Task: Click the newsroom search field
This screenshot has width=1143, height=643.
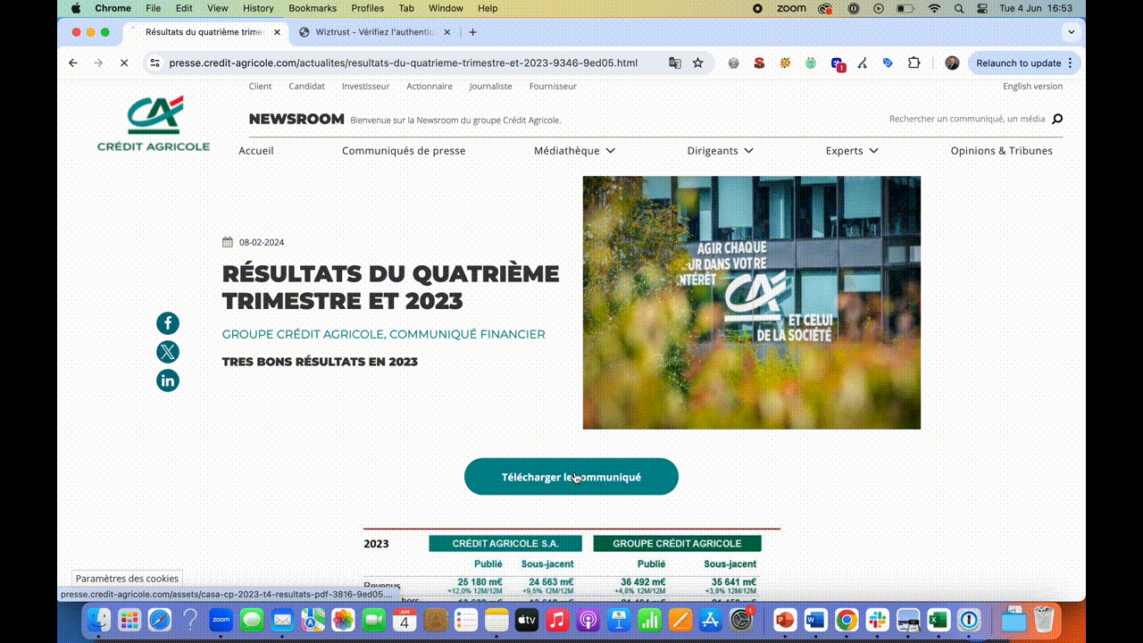Action: pos(967,119)
